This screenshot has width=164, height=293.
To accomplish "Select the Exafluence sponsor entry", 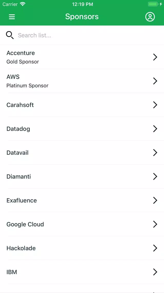I will [82, 200].
